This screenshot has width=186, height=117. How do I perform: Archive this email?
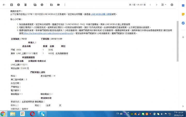click(12, 5)
